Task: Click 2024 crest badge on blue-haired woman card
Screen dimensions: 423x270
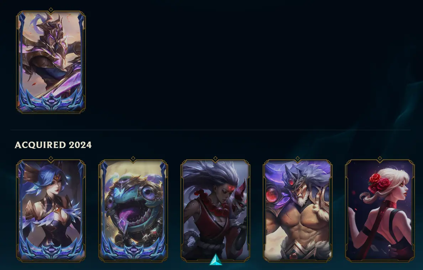Action: 51,250
